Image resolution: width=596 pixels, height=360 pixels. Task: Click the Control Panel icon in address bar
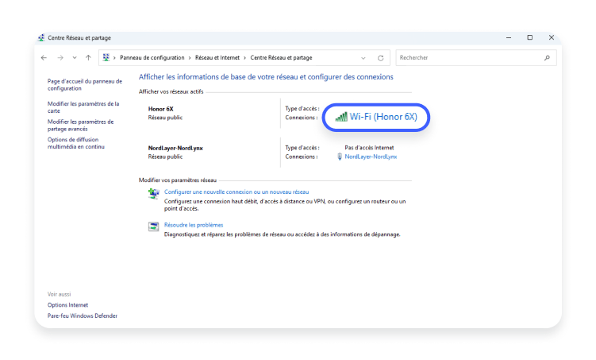(x=106, y=57)
